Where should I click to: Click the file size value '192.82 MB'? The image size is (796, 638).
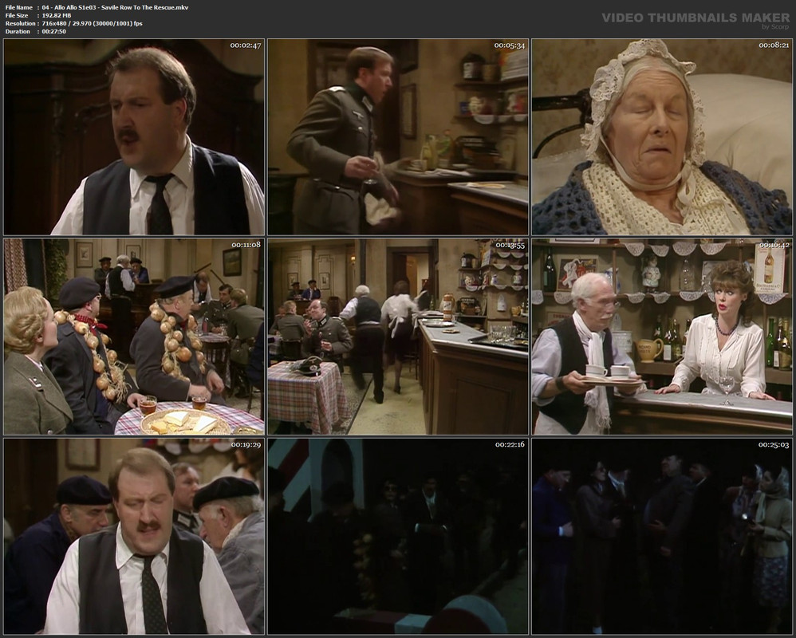pos(57,16)
